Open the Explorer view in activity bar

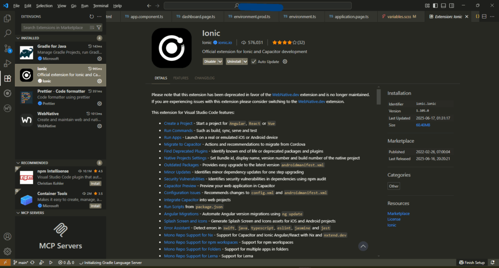(7, 19)
